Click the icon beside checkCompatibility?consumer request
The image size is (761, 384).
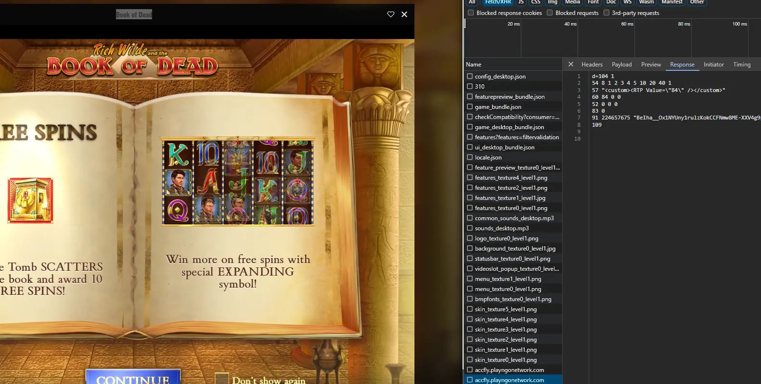point(470,117)
